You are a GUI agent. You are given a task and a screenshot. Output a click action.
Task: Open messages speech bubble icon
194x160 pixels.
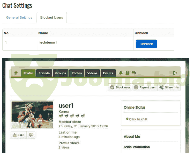point(134,73)
